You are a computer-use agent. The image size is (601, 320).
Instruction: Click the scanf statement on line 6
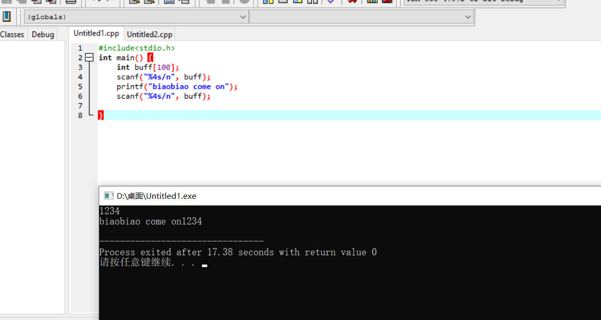tap(163, 96)
